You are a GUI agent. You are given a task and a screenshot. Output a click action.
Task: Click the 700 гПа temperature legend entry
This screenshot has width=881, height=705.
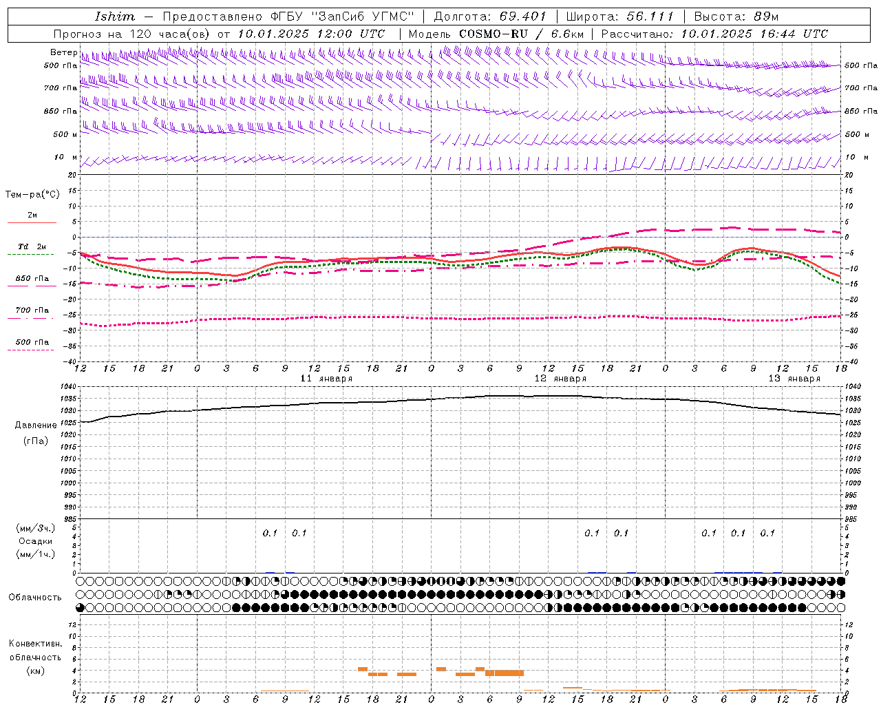pos(32,311)
